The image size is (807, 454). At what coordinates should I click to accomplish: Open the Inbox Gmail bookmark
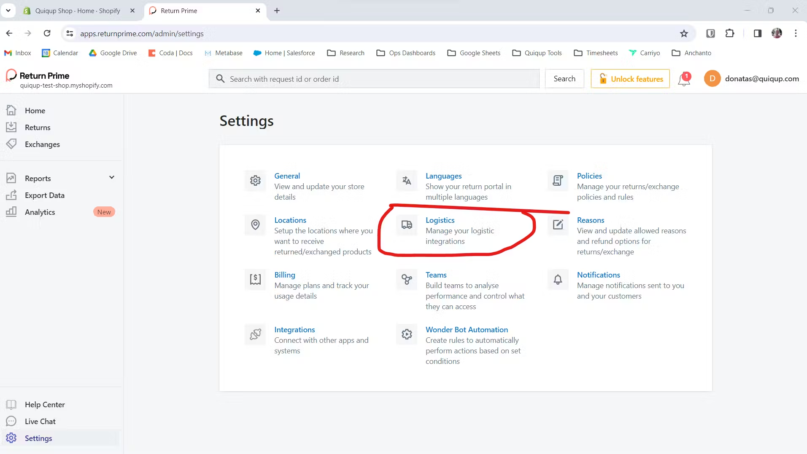point(18,53)
